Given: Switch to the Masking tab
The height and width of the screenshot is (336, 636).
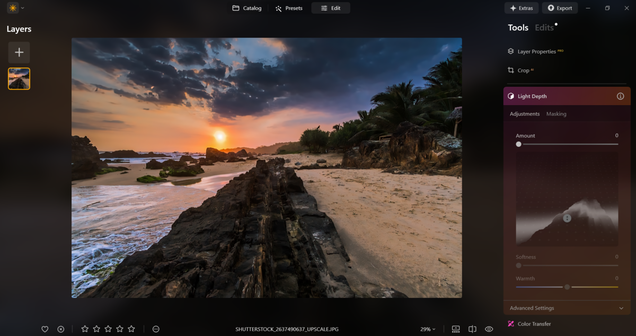Looking at the screenshot, I should pos(556,113).
